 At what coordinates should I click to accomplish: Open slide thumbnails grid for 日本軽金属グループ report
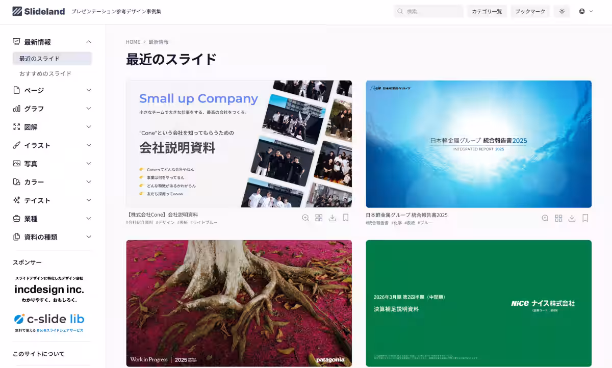[x=558, y=218]
